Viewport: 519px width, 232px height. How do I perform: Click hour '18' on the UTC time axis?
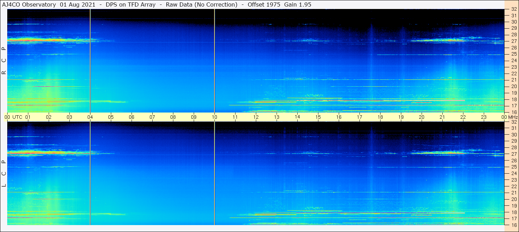(380, 117)
